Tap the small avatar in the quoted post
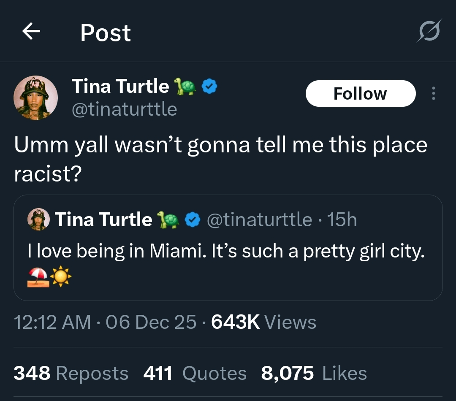 pyautogui.click(x=39, y=219)
